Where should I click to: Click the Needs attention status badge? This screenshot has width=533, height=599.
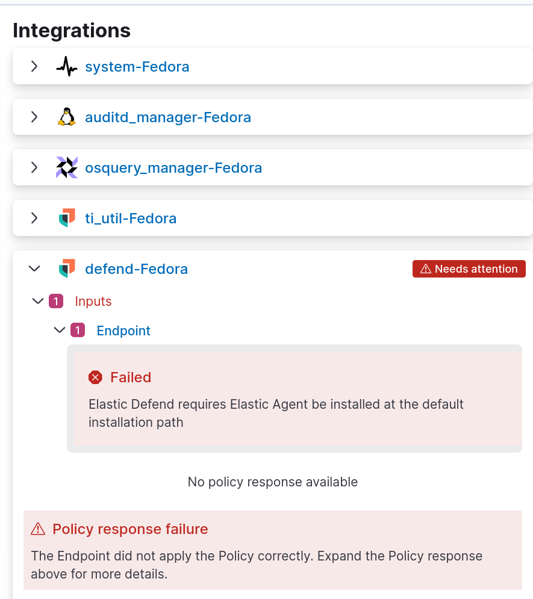[x=469, y=269]
